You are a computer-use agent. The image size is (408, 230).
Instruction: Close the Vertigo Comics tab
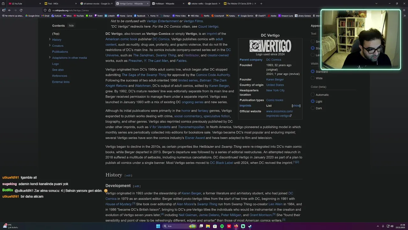click(x=148, y=4)
